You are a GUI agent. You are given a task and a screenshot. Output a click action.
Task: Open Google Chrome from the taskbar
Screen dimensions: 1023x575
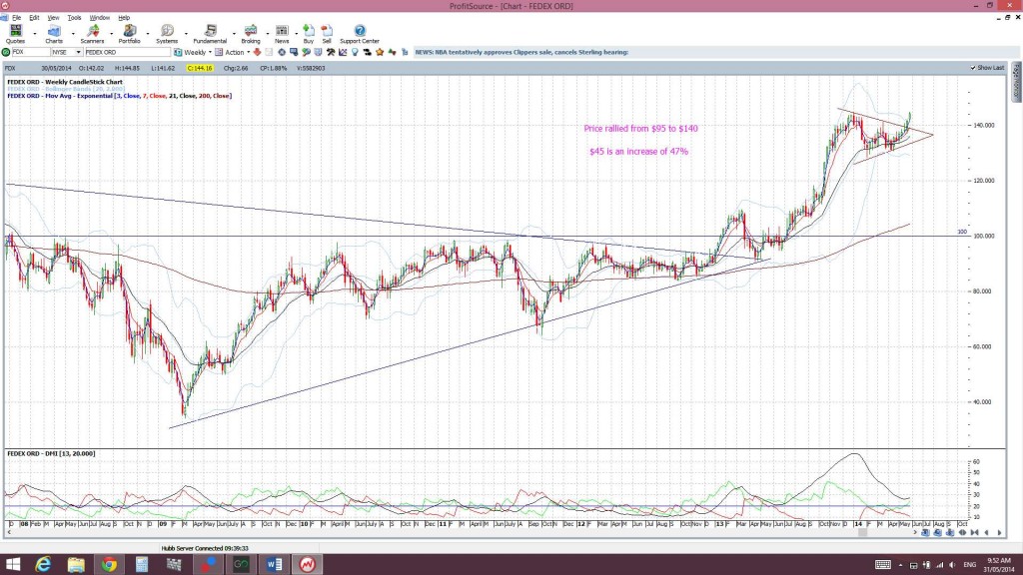(x=109, y=564)
